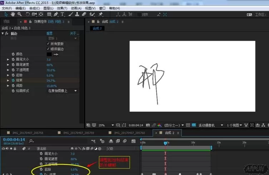
Task: Open the black 颜色 color swatch
Action: click(x=49, y=54)
